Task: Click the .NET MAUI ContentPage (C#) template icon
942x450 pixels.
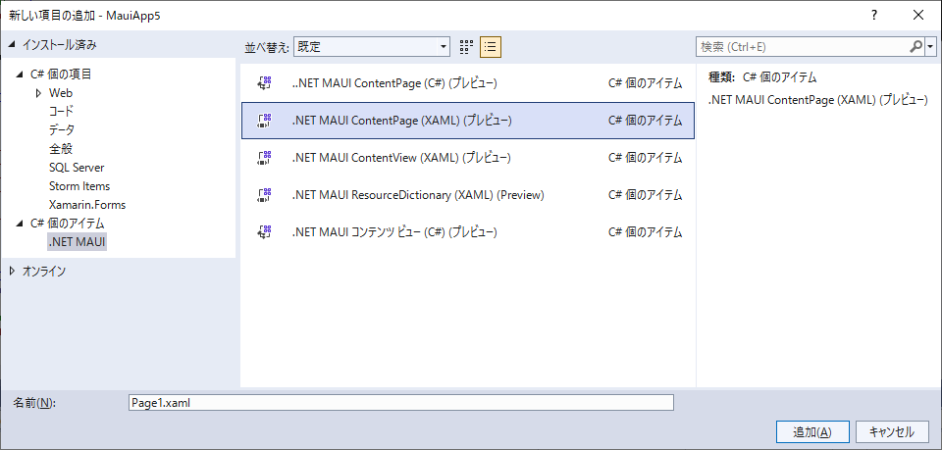Action: tap(264, 83)
